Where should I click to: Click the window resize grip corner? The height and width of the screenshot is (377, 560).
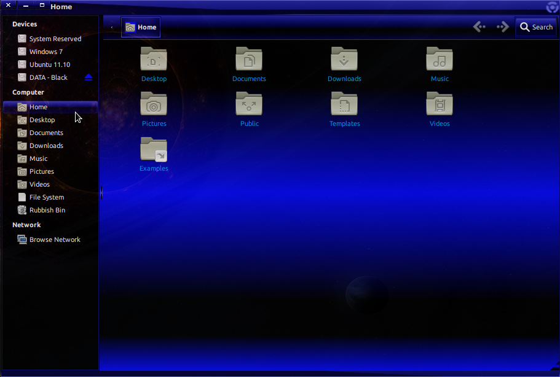(555, 366)
